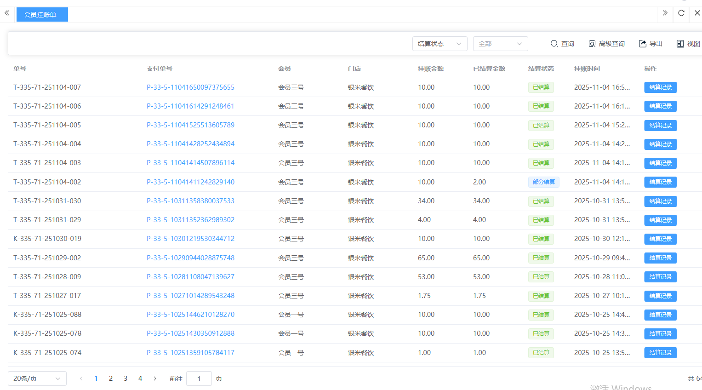Open the 20条/页 page size dropdown

(37, 379)
